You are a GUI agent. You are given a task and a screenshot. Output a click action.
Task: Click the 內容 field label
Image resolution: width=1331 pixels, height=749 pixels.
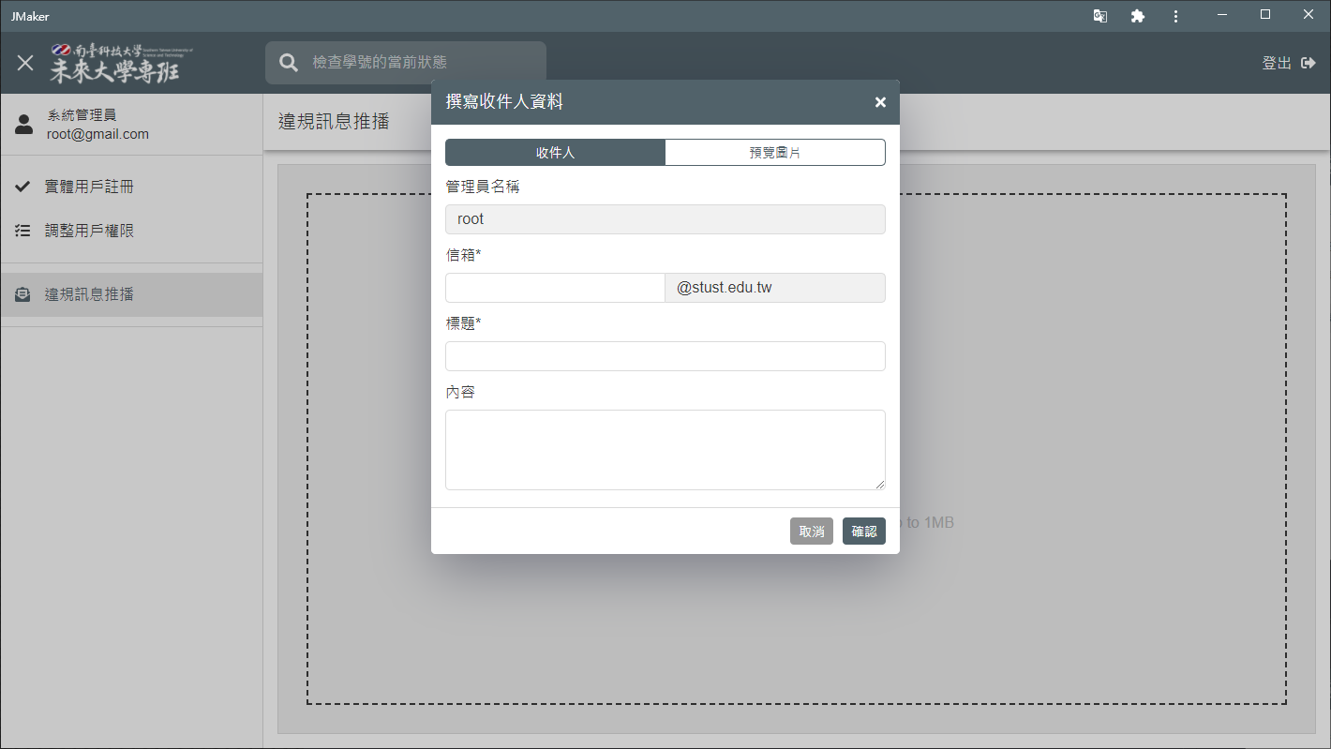(460, 392)
